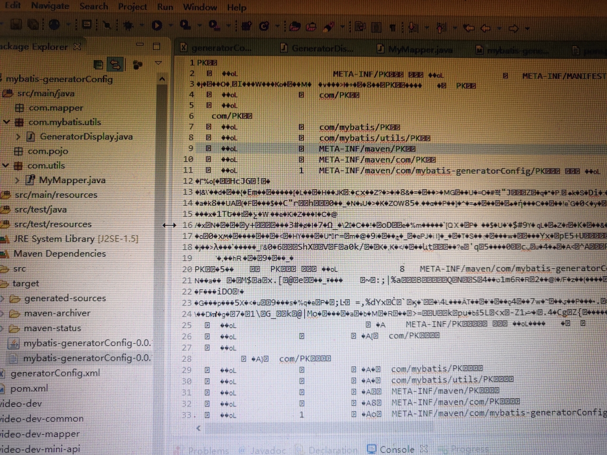Click the round globe toolbar icon

pos(54,25)
